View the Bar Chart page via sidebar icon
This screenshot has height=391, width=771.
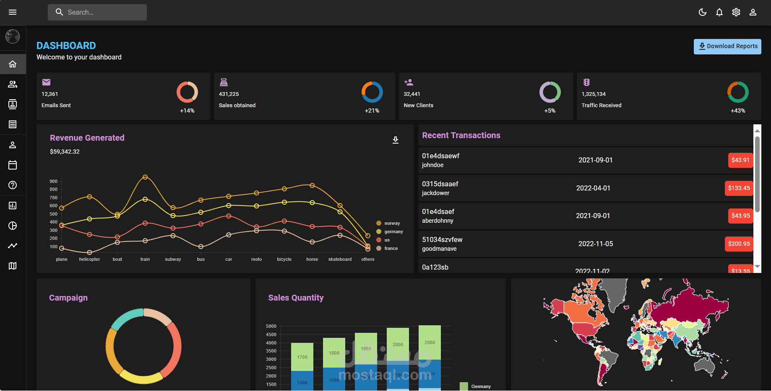pyautogui.click(x=13, y=205)
